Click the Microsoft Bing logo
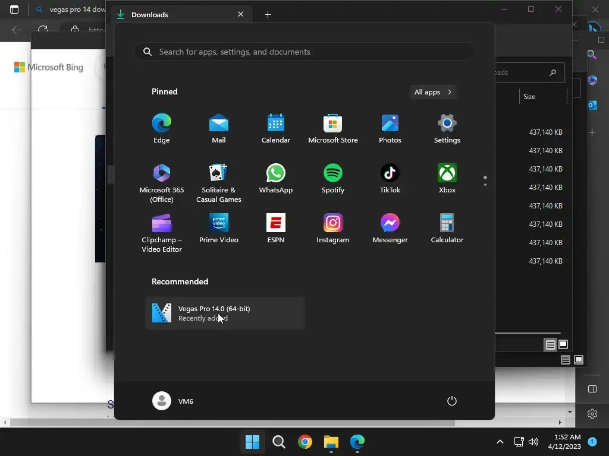The width and height of the screenshot is (609, 456). click(x=49, y=67)
